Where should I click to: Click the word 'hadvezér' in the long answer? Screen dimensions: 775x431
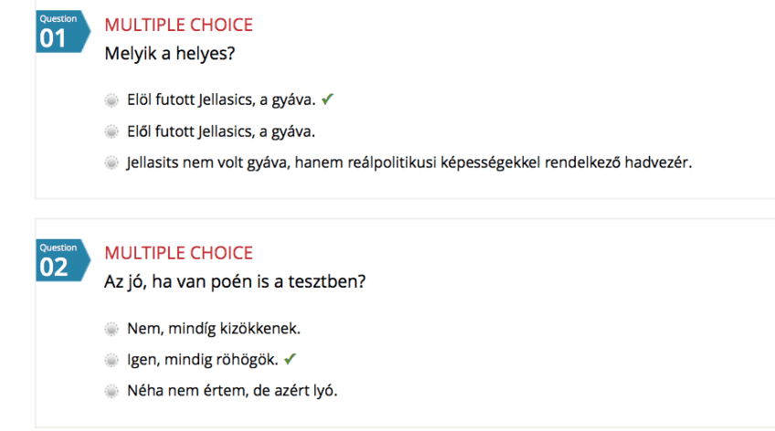tap(663, 163)
